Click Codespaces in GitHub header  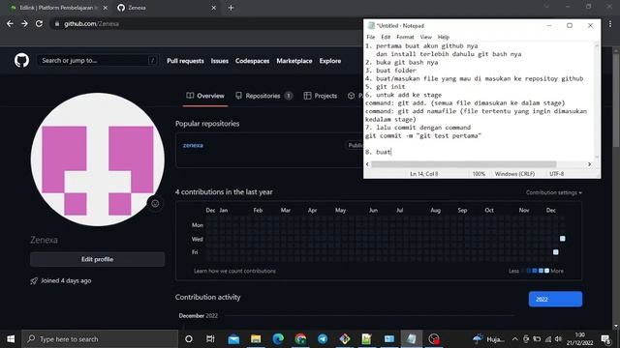tap(252, 61)
